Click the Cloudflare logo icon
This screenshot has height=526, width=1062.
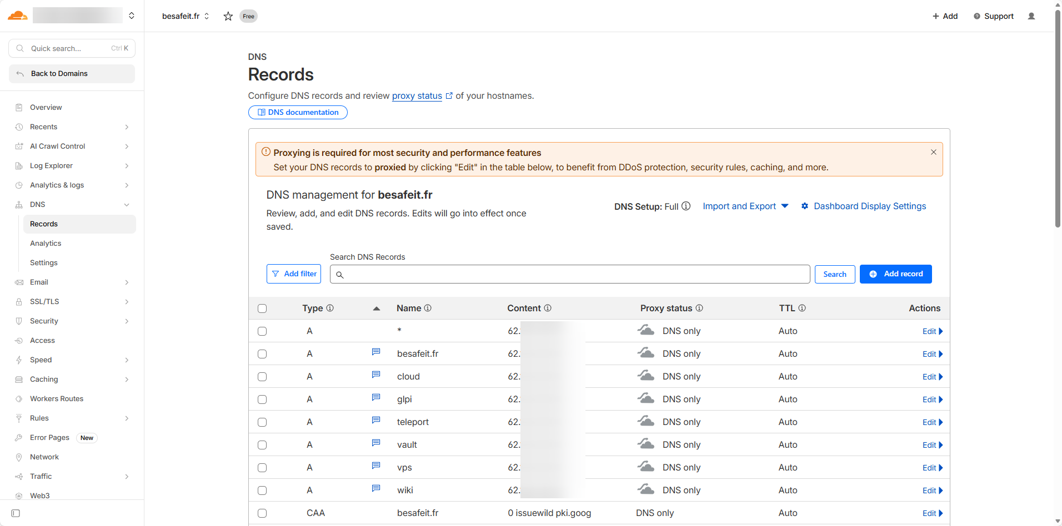tap(17, 16)
